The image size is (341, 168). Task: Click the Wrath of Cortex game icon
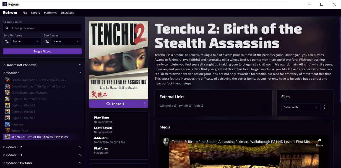click(x=7, y=86)
